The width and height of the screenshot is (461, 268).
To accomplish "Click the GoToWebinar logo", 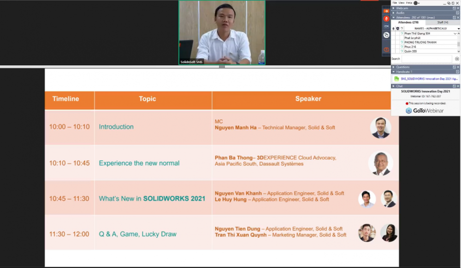I will click(x=425, y=110).
